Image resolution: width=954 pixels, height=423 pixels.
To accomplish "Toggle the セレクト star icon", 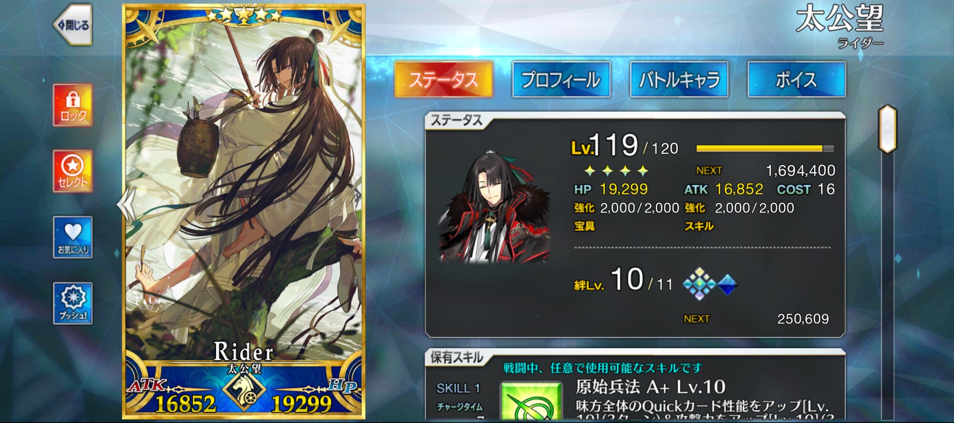I will click(x=73, y=171).
